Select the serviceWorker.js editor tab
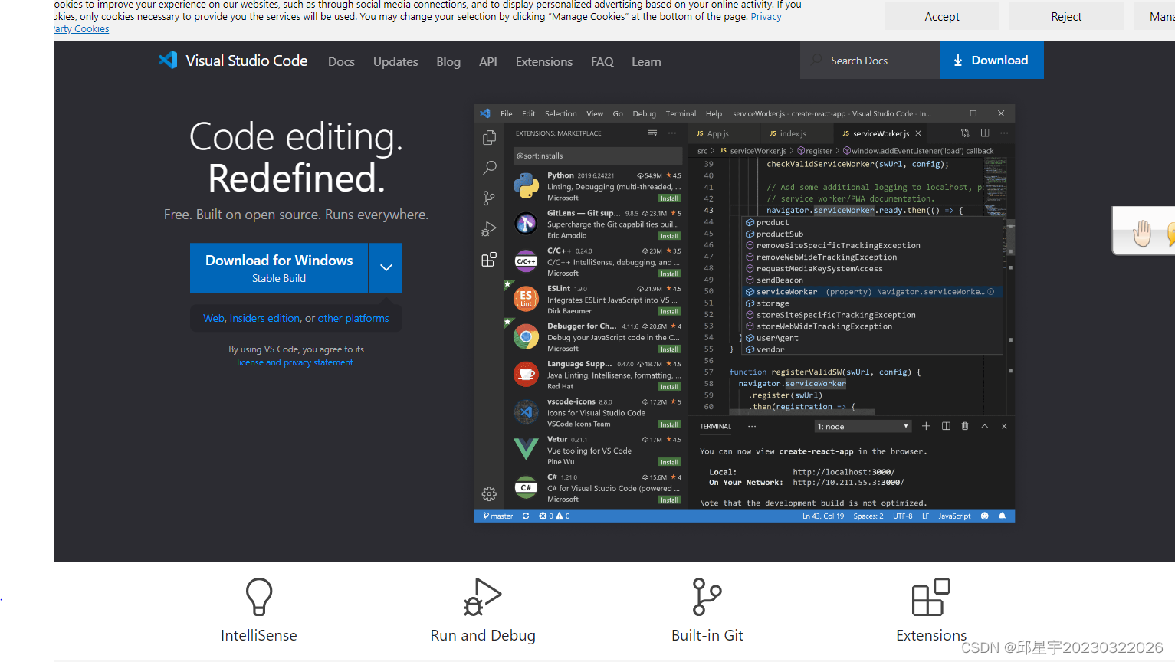Image resolution: width=1175 pixels, height=662 pixels. click(x=881, y=134)
